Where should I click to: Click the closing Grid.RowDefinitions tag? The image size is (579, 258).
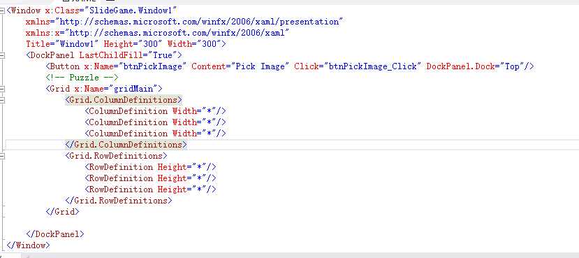point(119,201)
